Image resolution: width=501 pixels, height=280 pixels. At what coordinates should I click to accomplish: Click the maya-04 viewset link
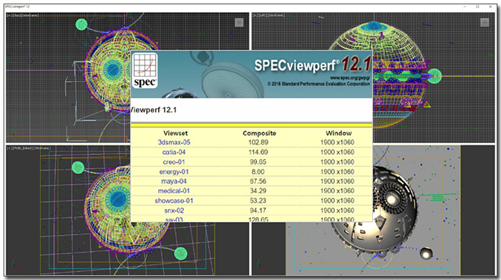[x=174, y=181]
